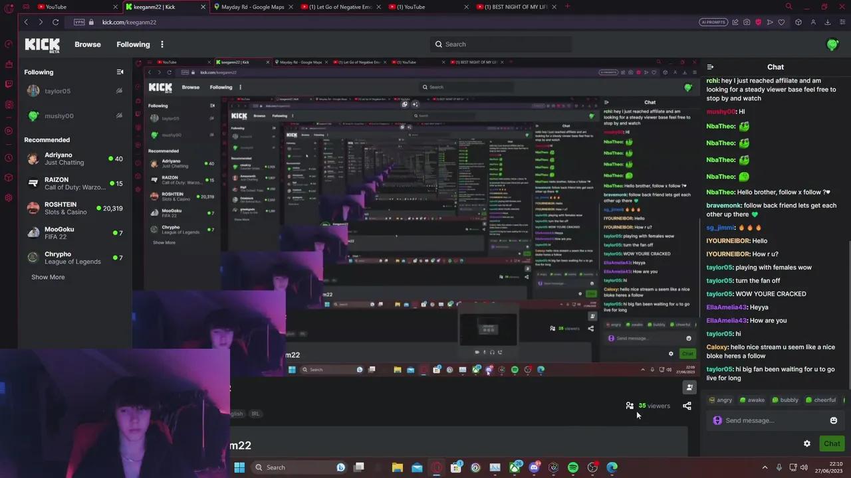Search the browser tabs with the magnifier icon
This screenshot has width=851, height=478.
pyautogui.click(x=789, y=7)
